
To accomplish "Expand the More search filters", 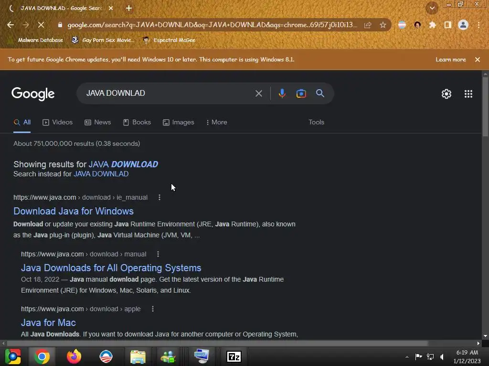I will [217, 122].
